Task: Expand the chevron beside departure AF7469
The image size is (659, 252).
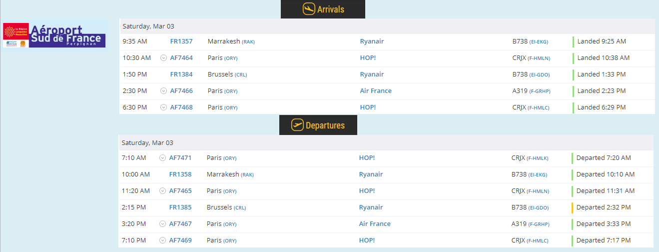Action: [x=162, y=240]
